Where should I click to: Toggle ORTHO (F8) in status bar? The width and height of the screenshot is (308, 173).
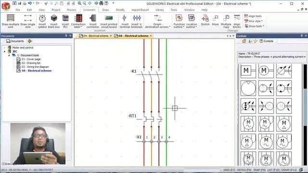coord(244,170)
